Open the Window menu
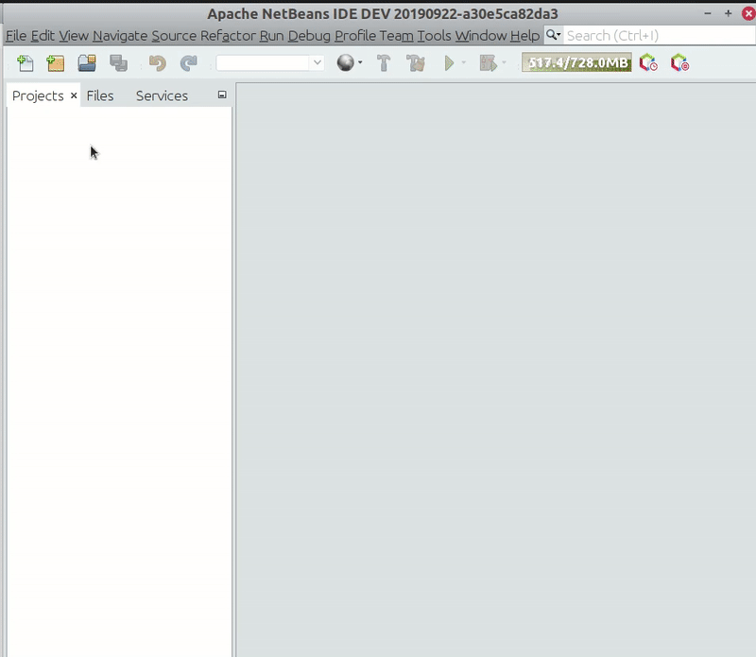The height and width of the screenshot is (657, 756). click(x=481, y=36)
